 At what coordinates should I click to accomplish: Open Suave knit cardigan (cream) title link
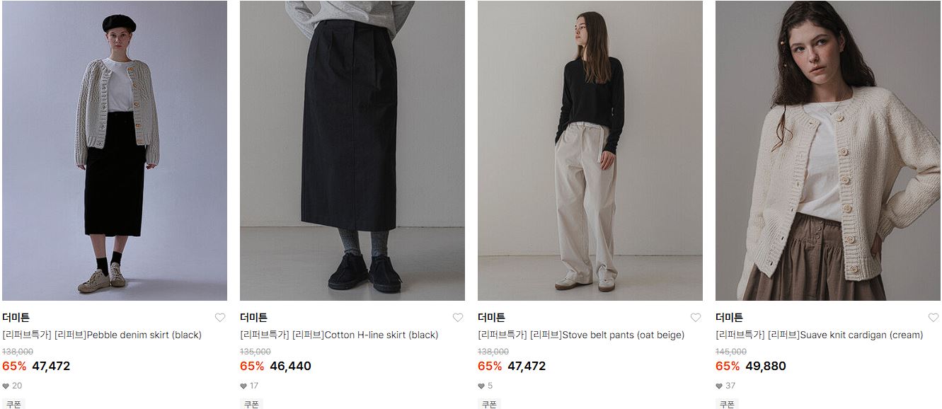(x=820, y=335)
